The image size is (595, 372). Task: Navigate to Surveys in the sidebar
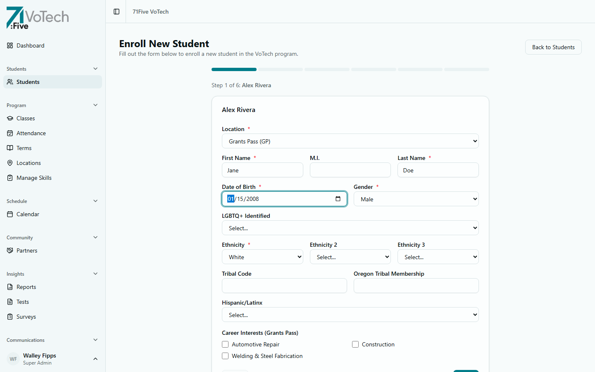coord(26,317)
